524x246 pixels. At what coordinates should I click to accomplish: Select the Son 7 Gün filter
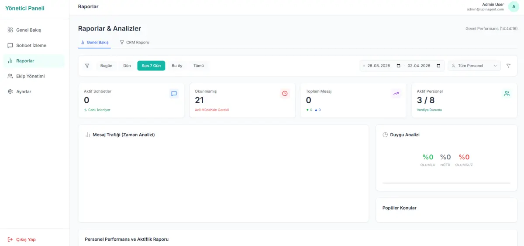[151, 66]
